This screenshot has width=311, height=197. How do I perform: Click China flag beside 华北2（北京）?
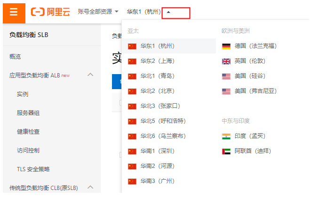point(132,91)
